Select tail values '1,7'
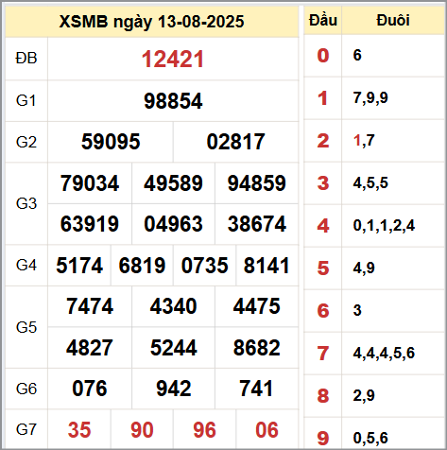The width and height of the screenshot is (447, 450). [x=364, y=141]
